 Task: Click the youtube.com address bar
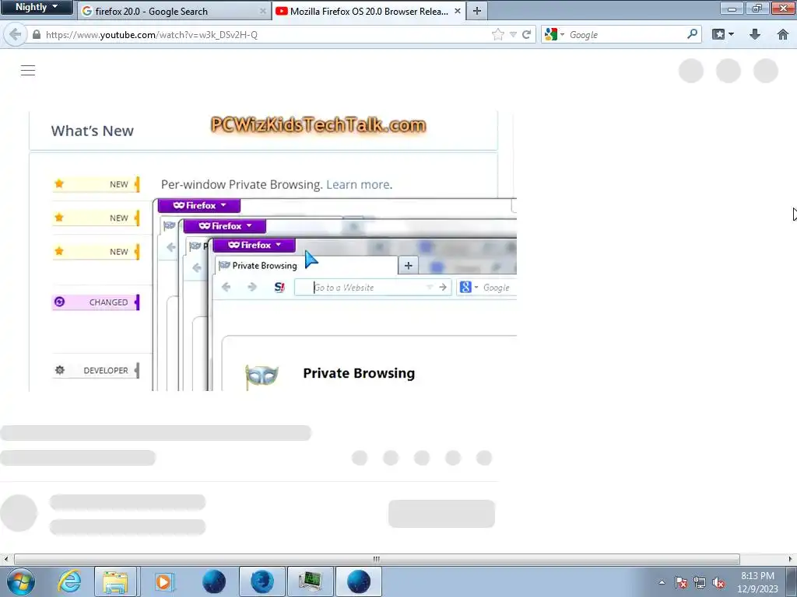[265, 34]
